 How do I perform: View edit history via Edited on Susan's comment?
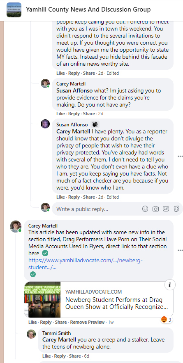pos(113,197)
